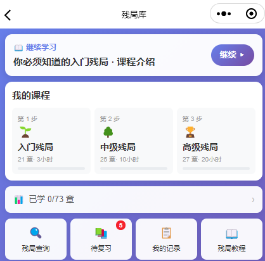Click the stacked books icon for 待复习
This screenshot has height=261, width=265.
(101, 233)
